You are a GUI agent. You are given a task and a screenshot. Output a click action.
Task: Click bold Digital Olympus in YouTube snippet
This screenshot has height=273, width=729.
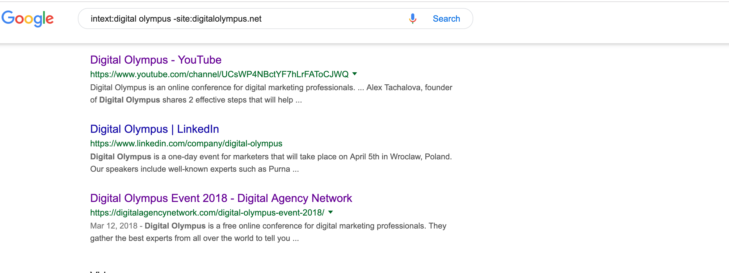pos(129,100)
